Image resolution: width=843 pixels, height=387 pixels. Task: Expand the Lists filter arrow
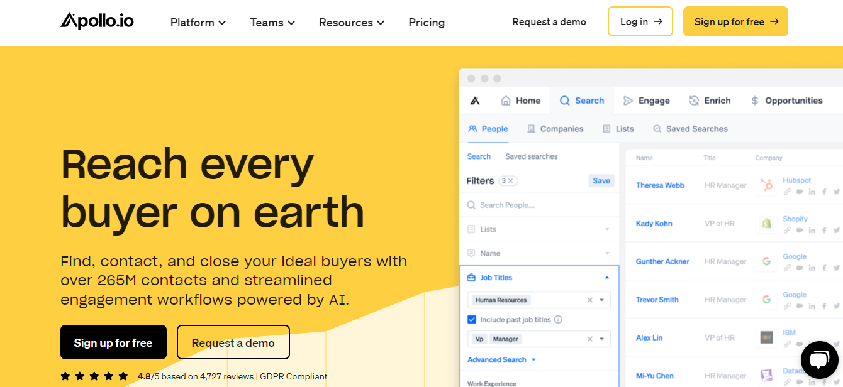[607, 229]
